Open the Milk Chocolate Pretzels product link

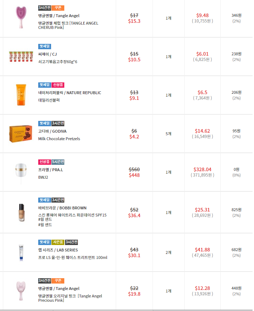(x=59, y=139)
